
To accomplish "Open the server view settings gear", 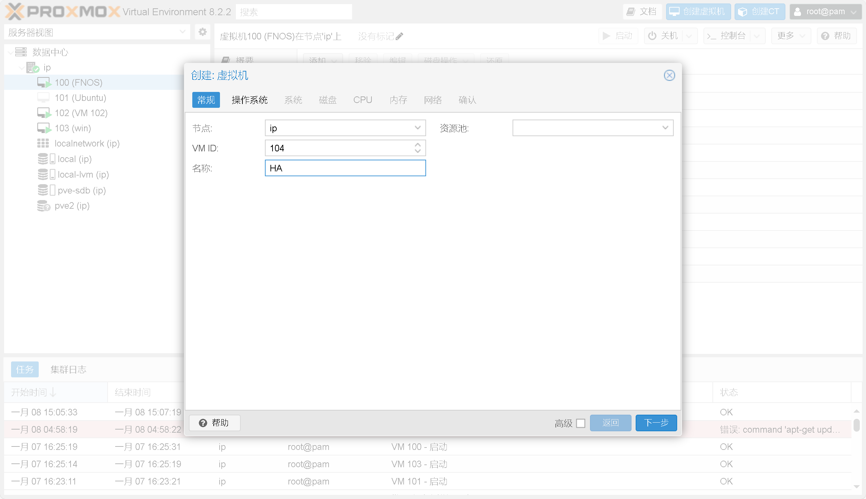I will pyautogui.click(x=203, y=32).
